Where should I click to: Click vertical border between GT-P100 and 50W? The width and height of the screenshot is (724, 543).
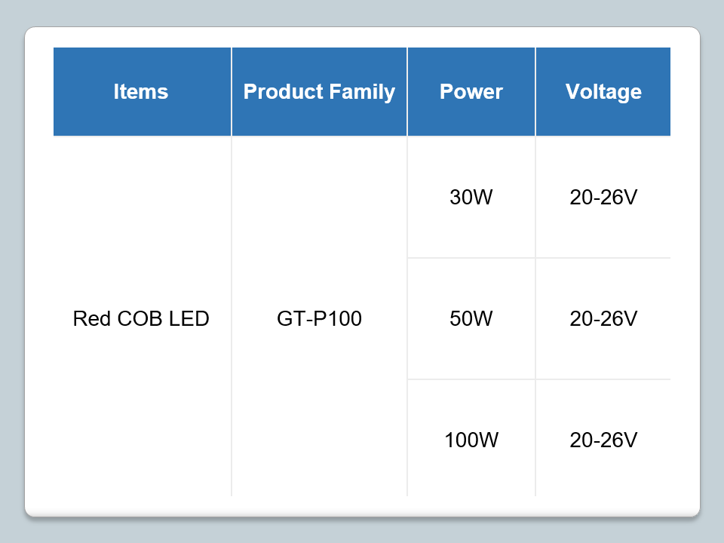click(x=407, y=319)
